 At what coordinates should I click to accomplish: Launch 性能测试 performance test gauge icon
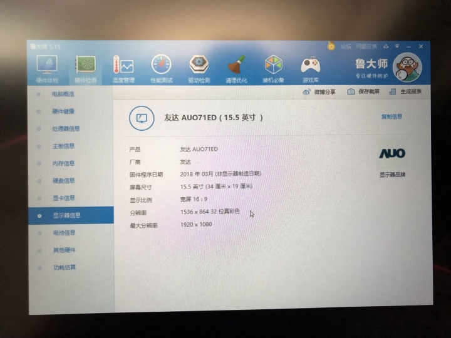(x=162, y=64)
